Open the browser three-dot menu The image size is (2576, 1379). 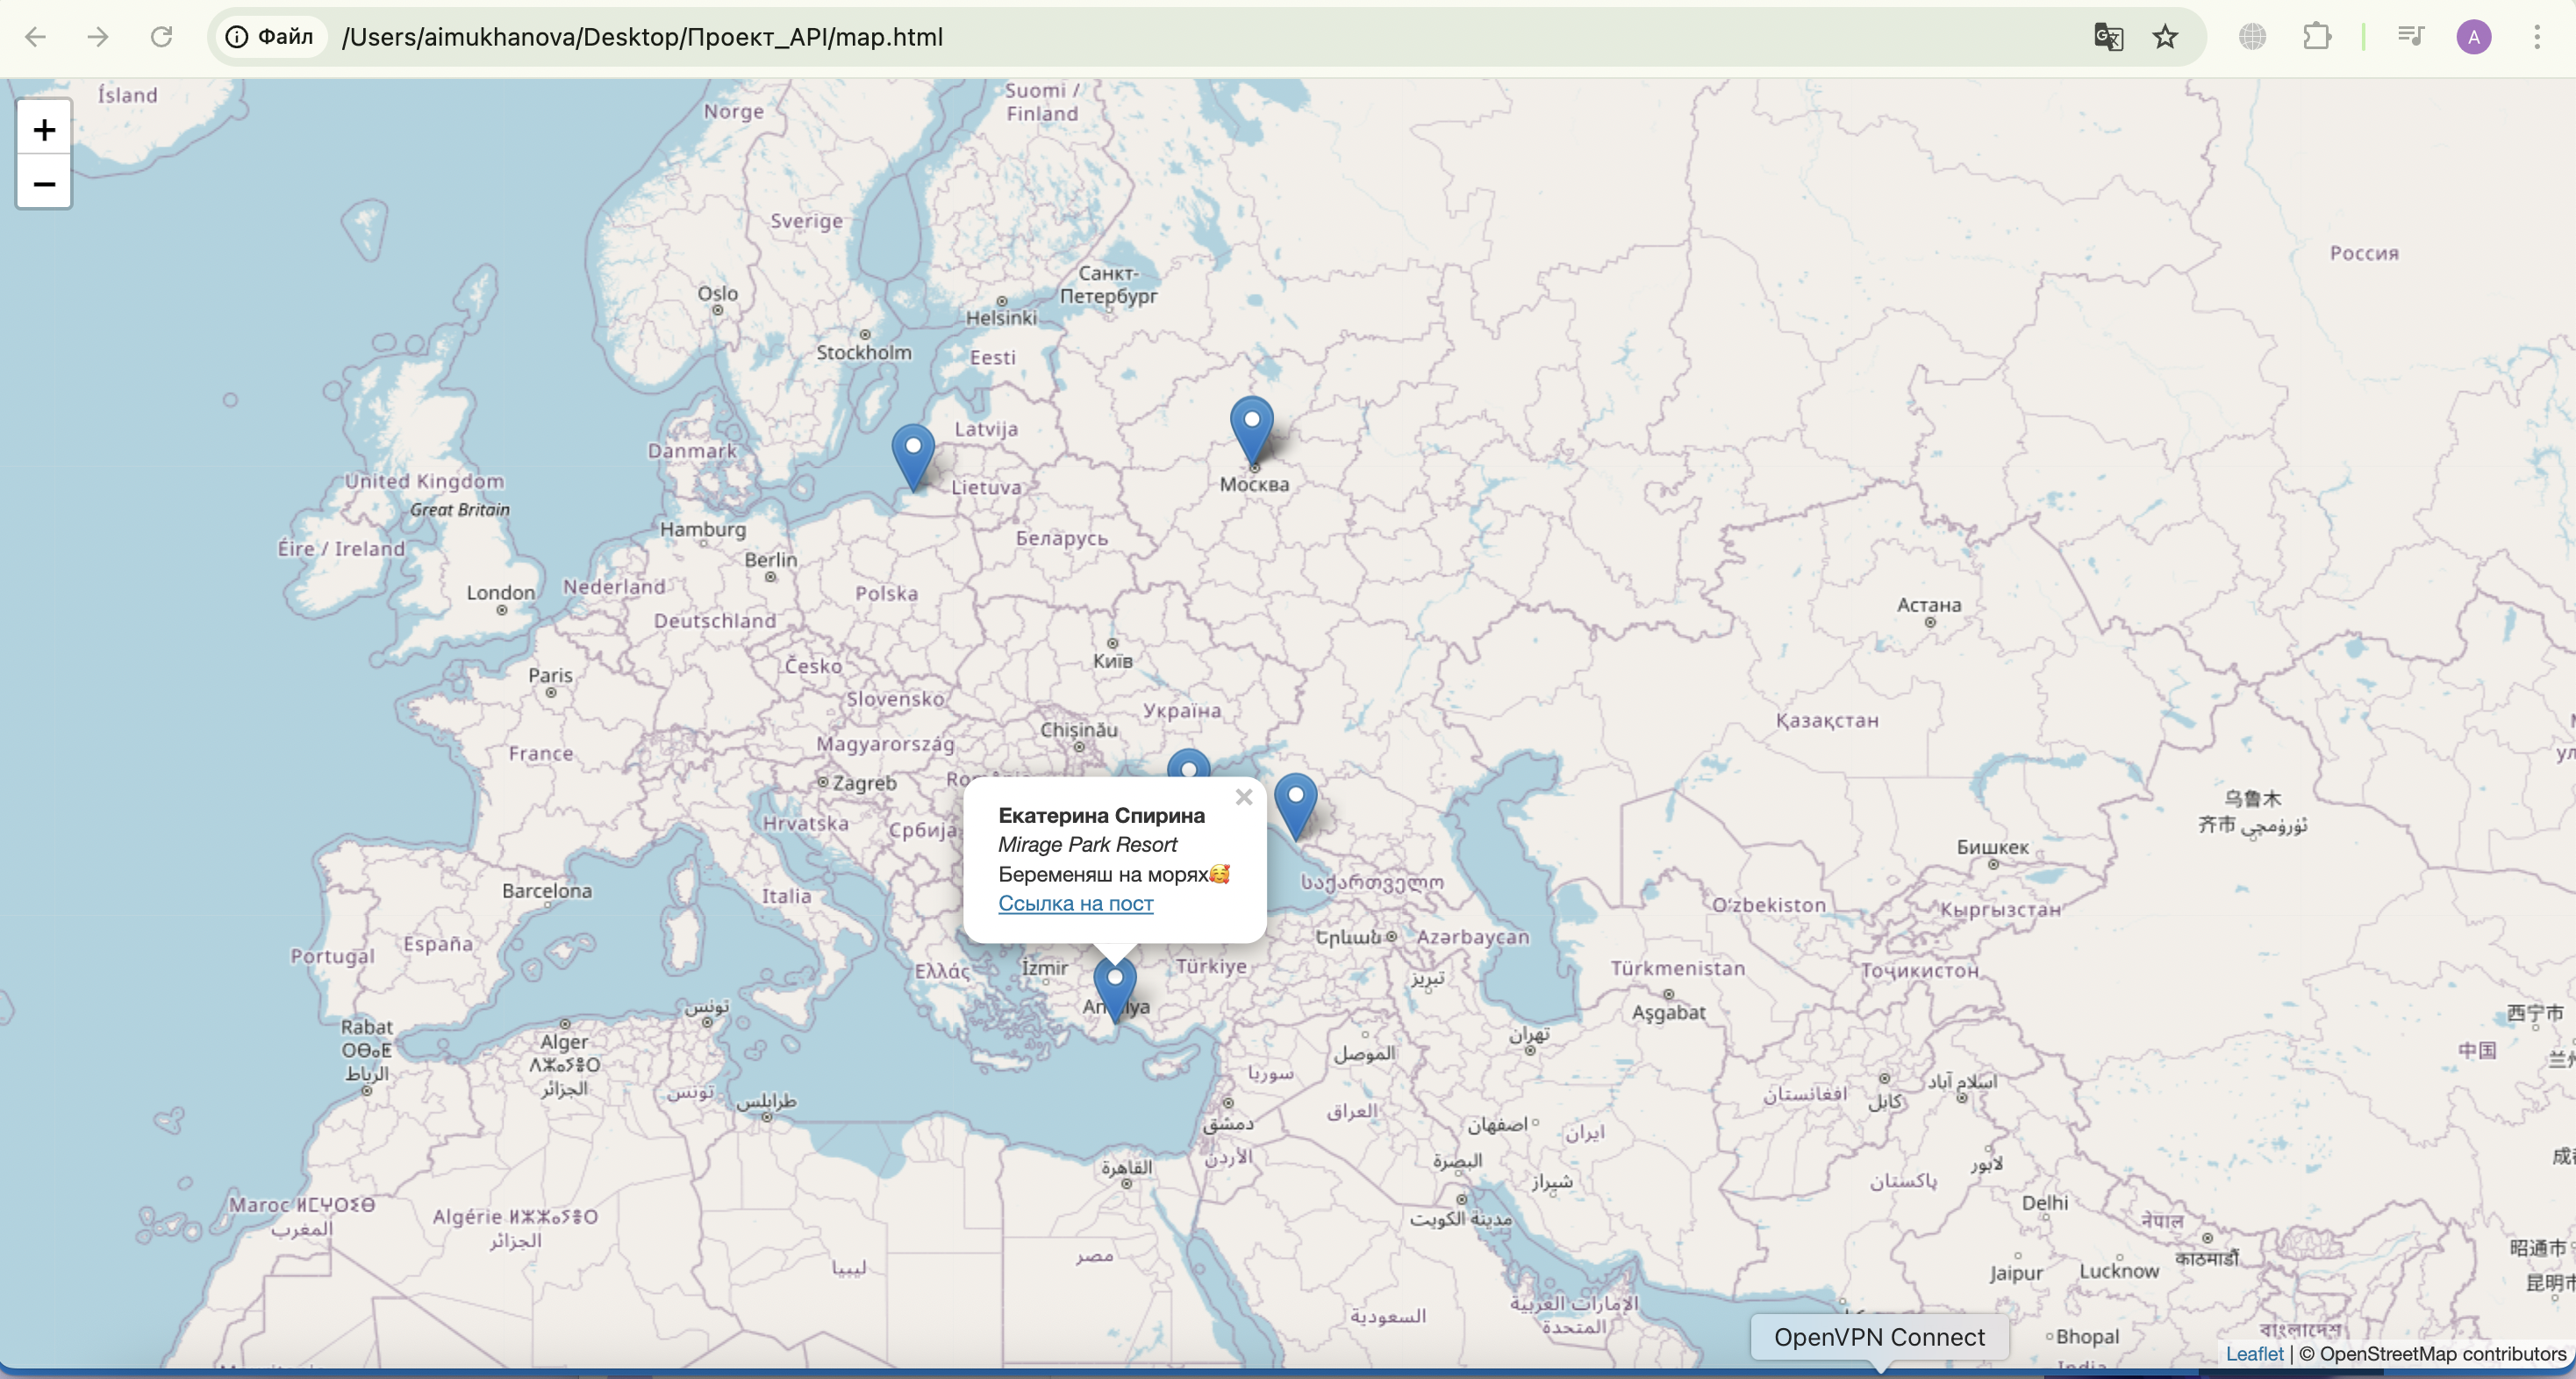click(x=2536, y=37)
